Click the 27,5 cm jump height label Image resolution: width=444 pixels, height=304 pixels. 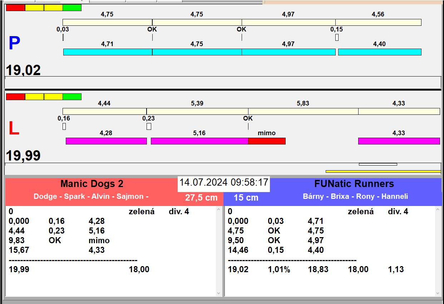click(x=201, y=197)
